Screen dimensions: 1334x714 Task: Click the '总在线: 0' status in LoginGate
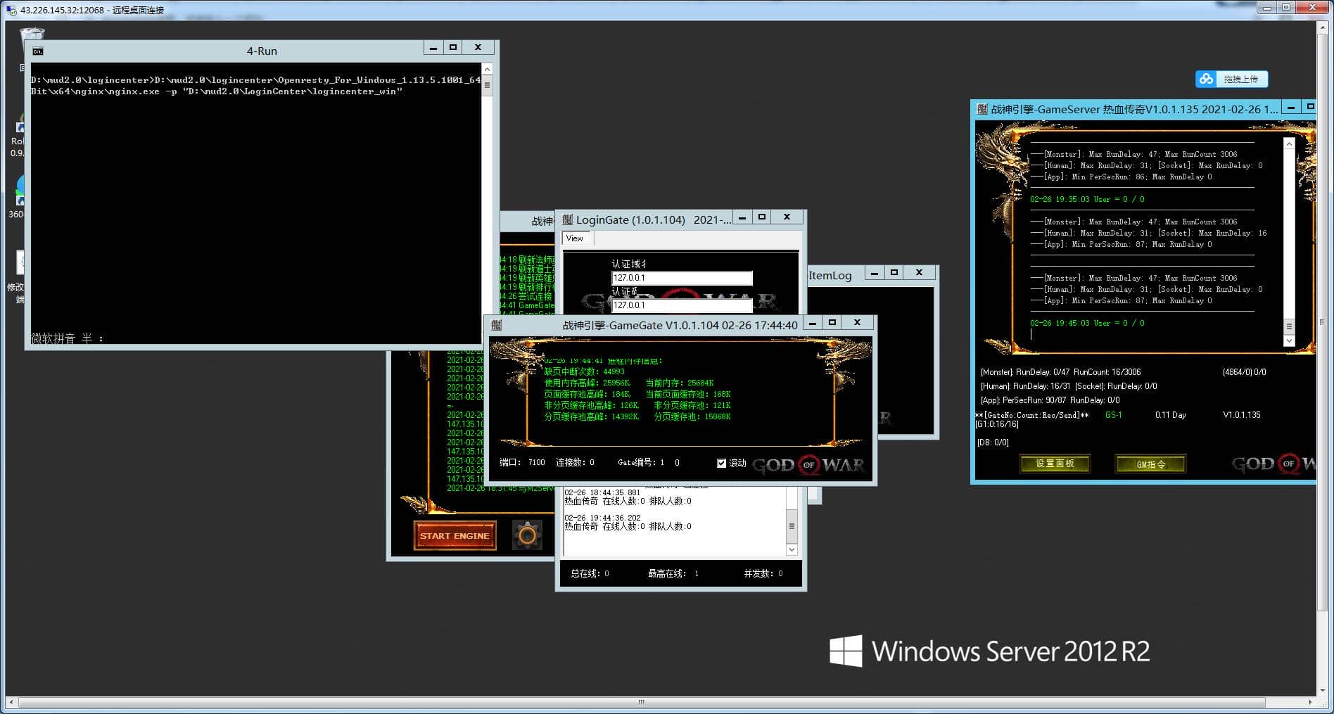click(x=590, y=573)
